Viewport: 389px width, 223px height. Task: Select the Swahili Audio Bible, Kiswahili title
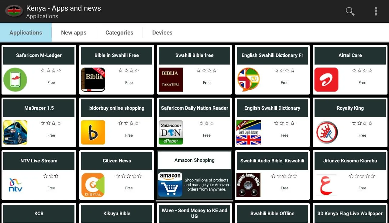[272, 161]
